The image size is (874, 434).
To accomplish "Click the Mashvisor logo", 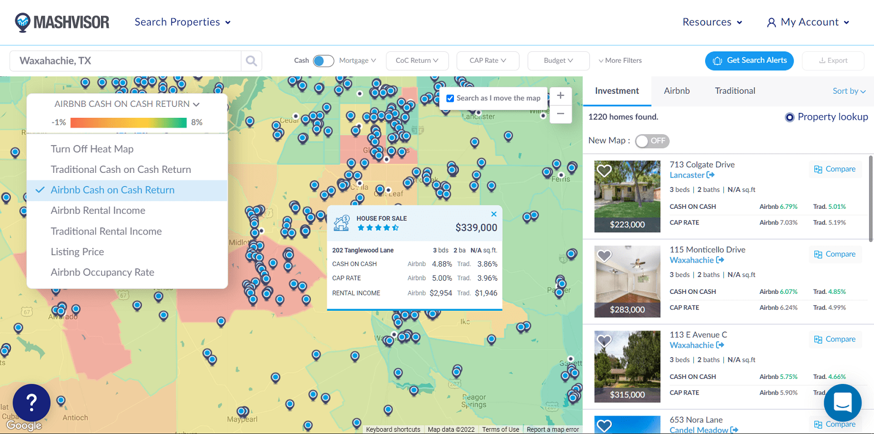I will [62, 22].
